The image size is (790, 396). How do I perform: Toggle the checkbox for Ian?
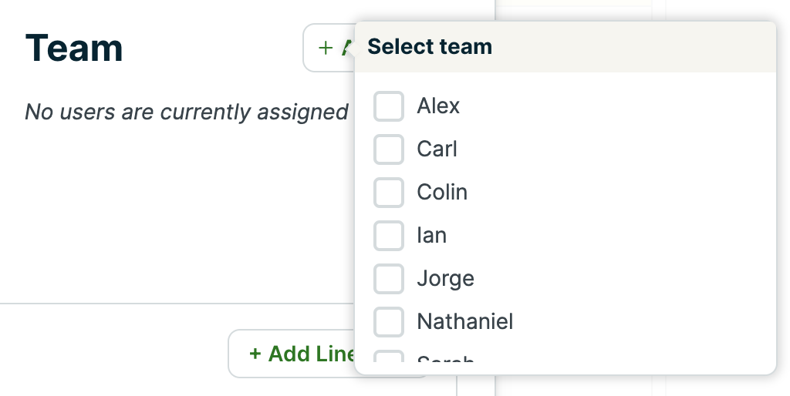point(389,236)
